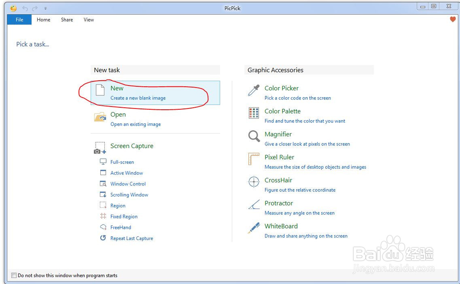Click the orange heart icon
This screenshot has height=284, width=460.
(x=453, y=19)
